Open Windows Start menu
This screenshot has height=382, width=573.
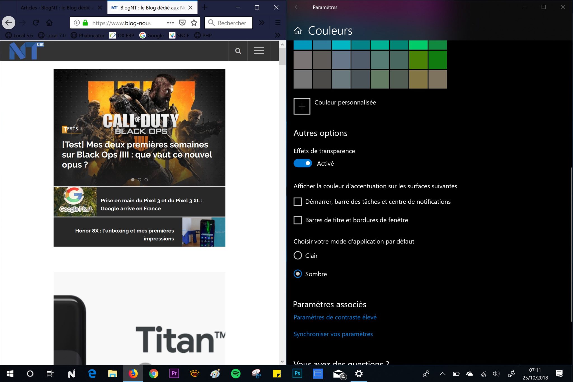click(x=10, y=374)
